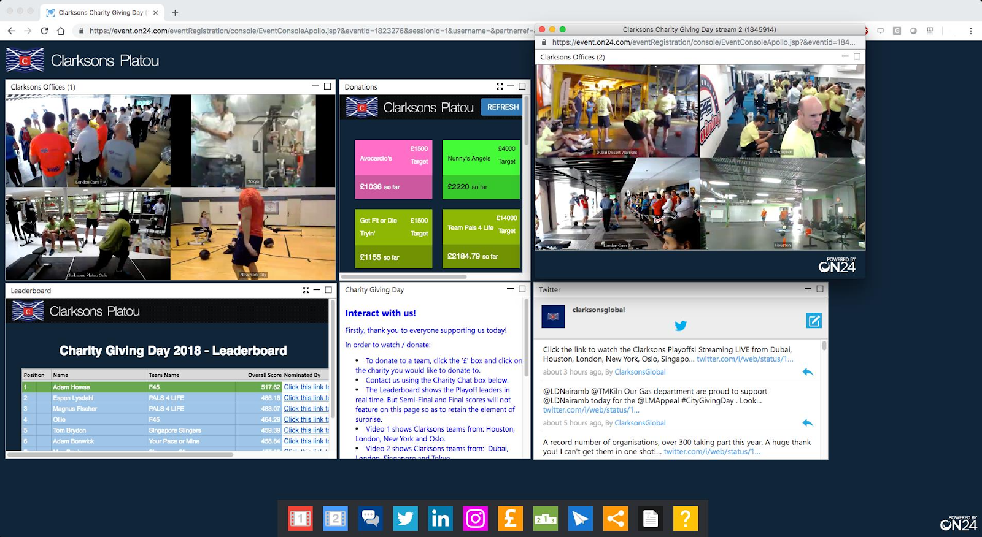Open twitter link in record number tweet
Image resolution: width=982 pixels, height=537 pixels.
pos(712,452)
